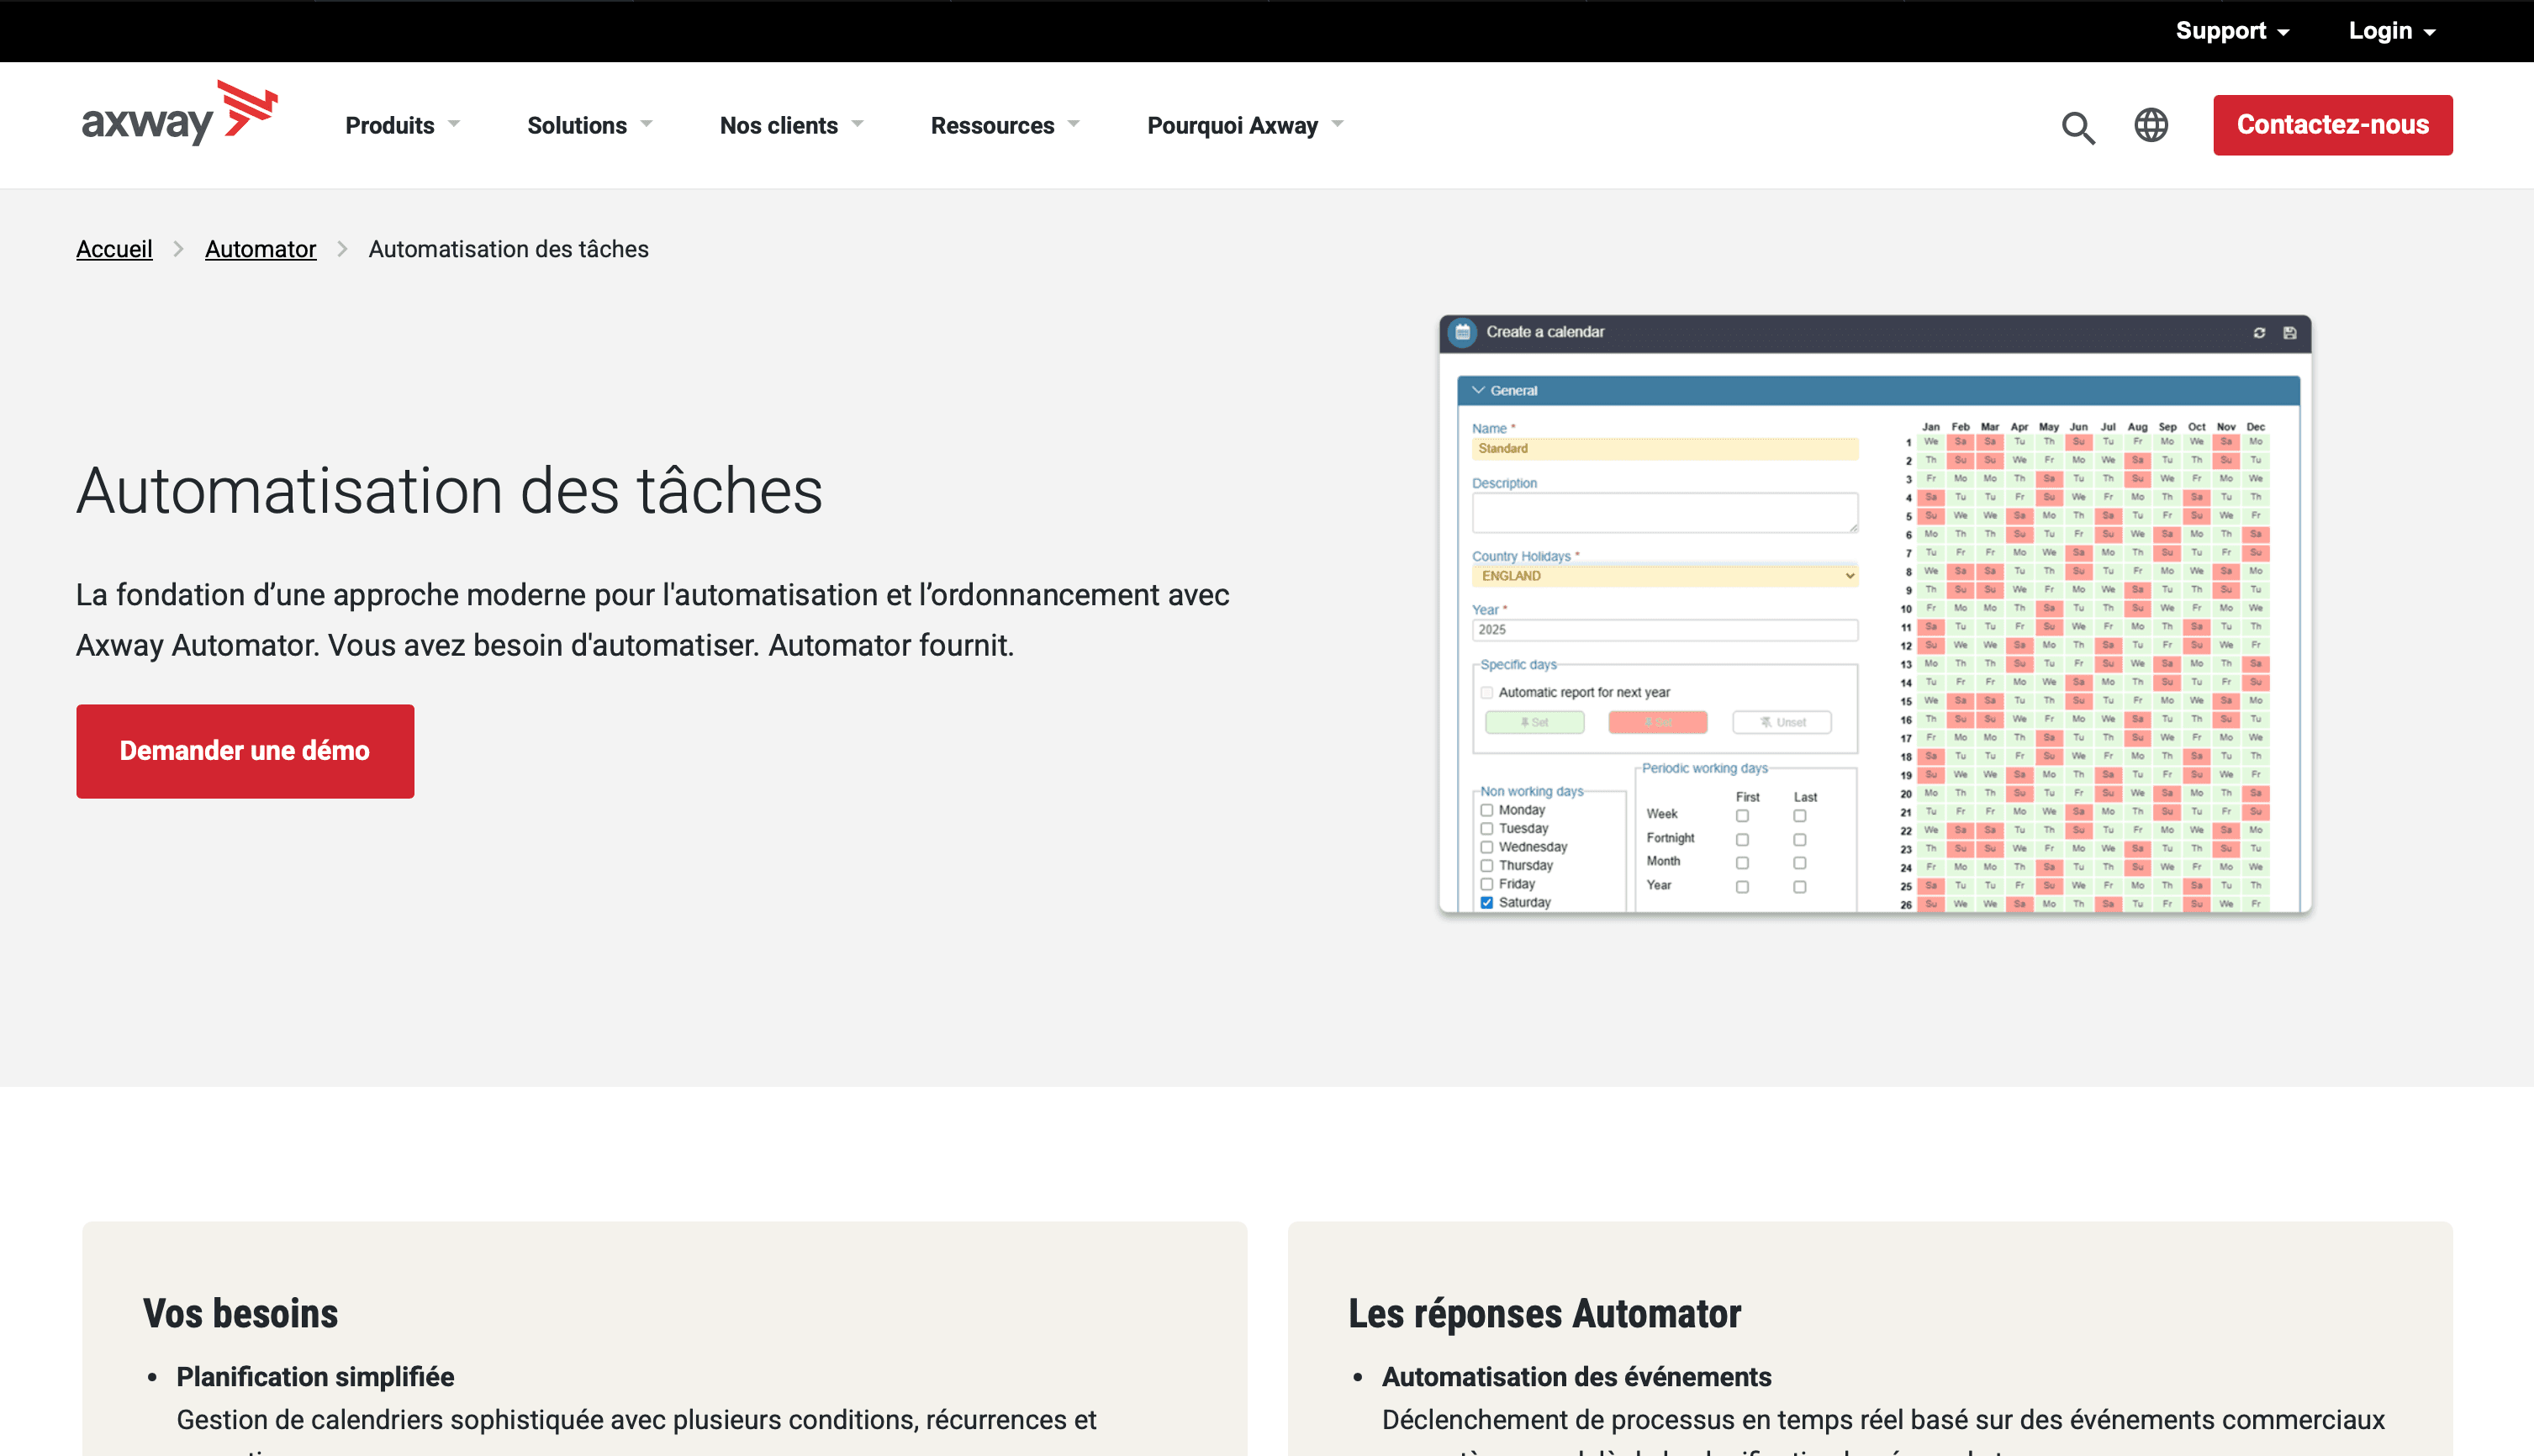2534x1456 pixels.
Task: Click the calendar icon next to Create a calendar title
Action: point(1462,332)
